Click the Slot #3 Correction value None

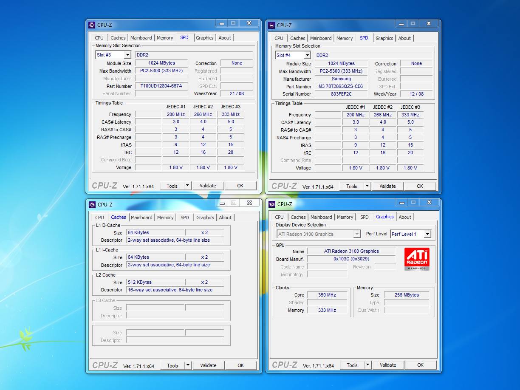coord(237,63)
